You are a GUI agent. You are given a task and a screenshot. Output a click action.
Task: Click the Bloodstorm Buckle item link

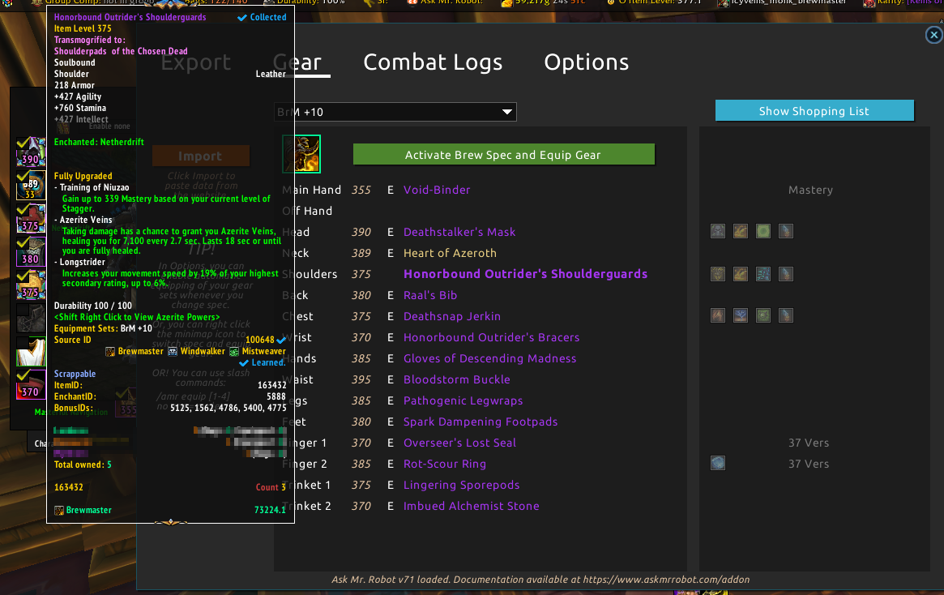pos(456,379)
